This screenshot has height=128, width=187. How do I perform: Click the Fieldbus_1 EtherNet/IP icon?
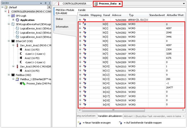pos(18,79)
